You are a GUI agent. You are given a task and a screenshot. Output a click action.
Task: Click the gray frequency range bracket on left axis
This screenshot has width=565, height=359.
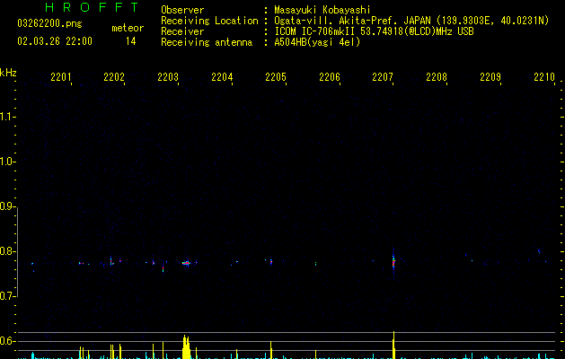[x=17, y=251]
